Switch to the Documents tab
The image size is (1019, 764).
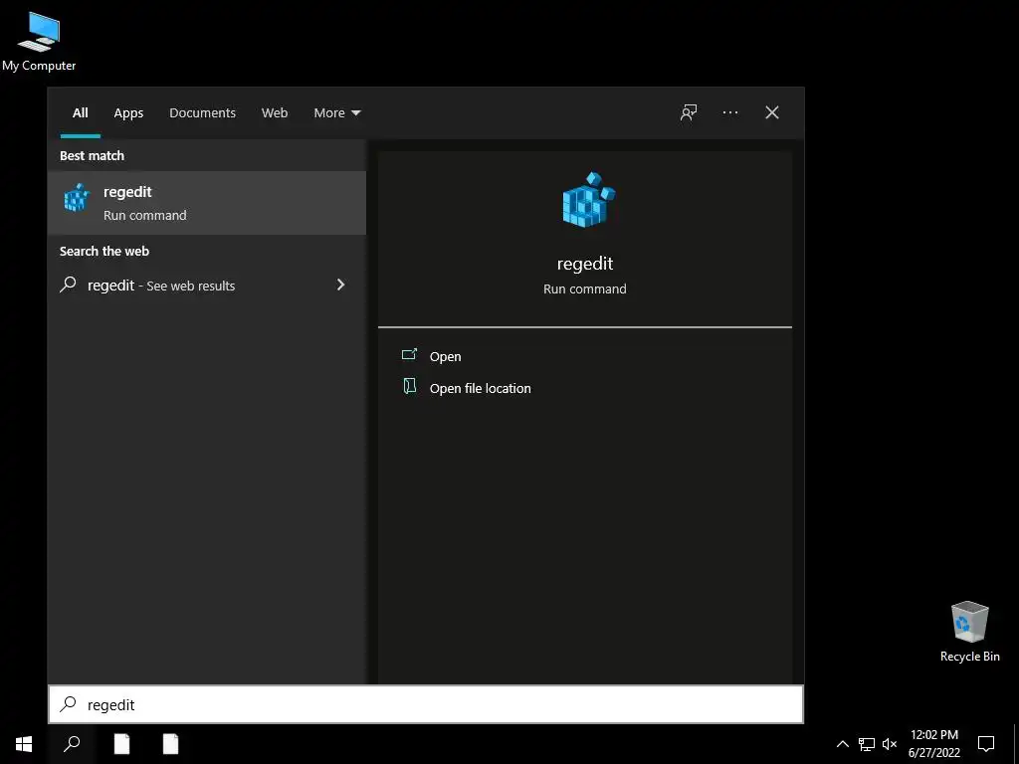coord(202,112)
